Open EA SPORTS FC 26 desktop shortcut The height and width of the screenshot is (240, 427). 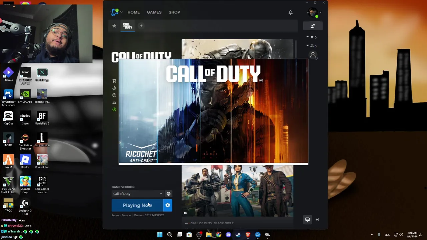pos(25,76)
